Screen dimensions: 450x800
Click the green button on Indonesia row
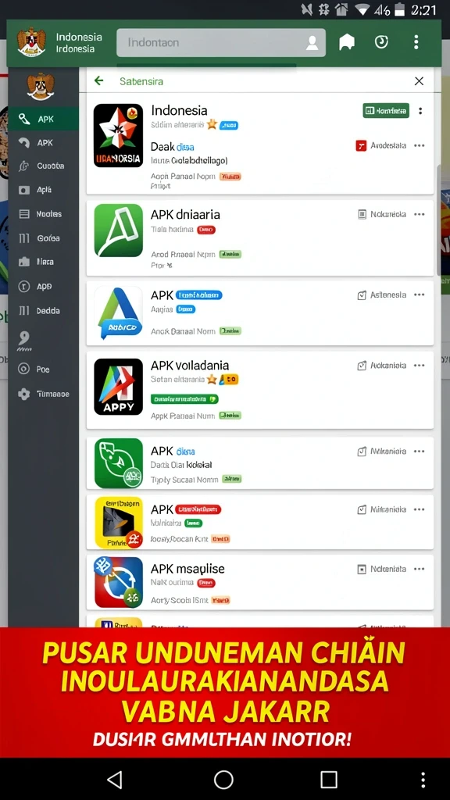pos(386,110)
